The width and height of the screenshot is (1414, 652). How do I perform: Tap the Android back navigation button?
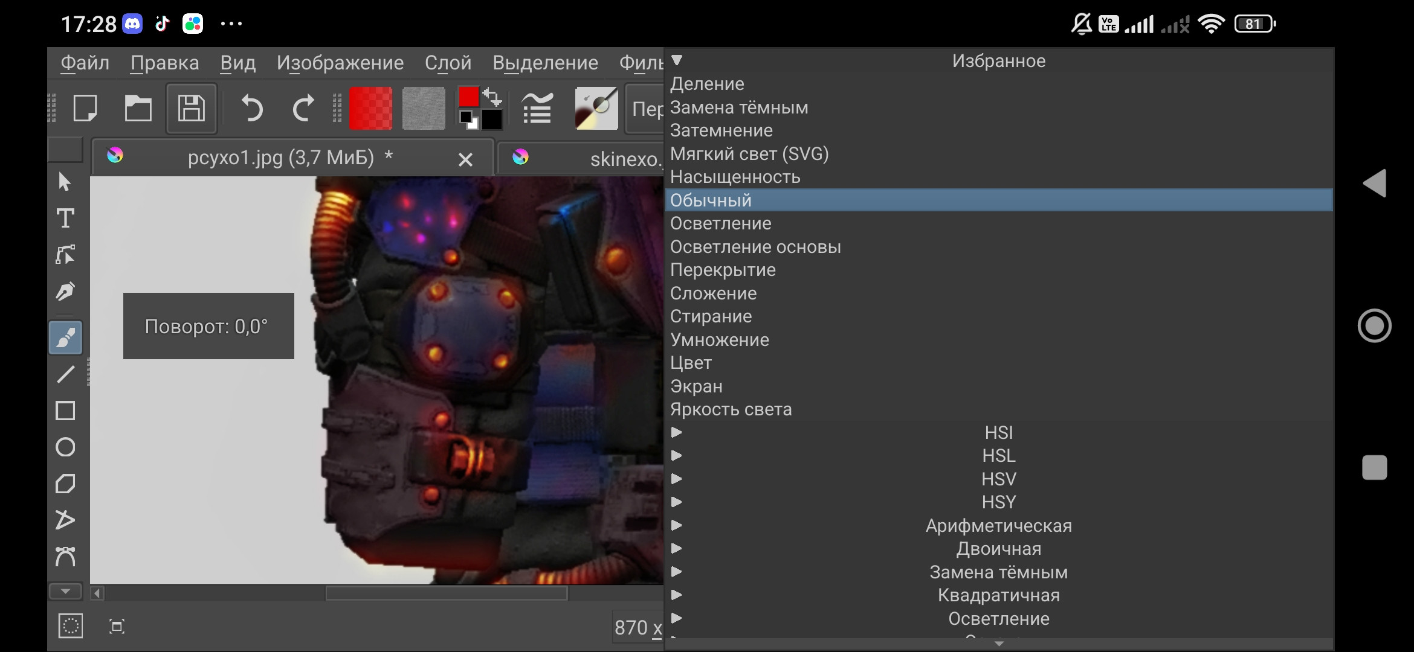pos(1375,183)
